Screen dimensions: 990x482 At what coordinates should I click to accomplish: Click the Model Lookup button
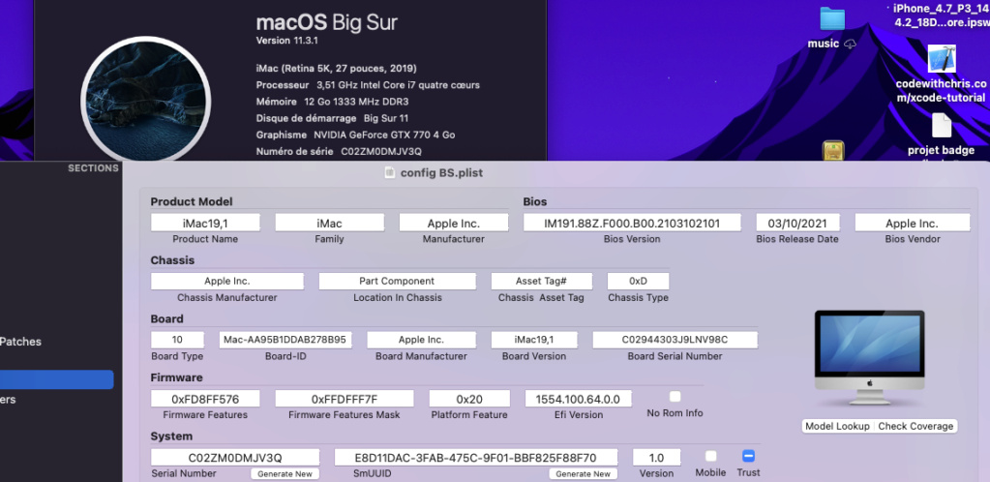point(836,427)
